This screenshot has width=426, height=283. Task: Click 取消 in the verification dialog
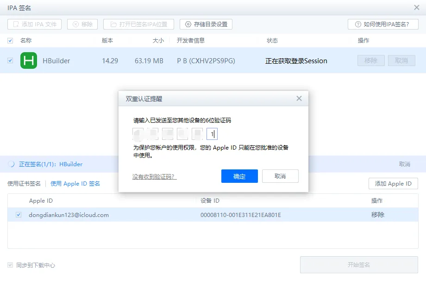(x=280, y=176)
